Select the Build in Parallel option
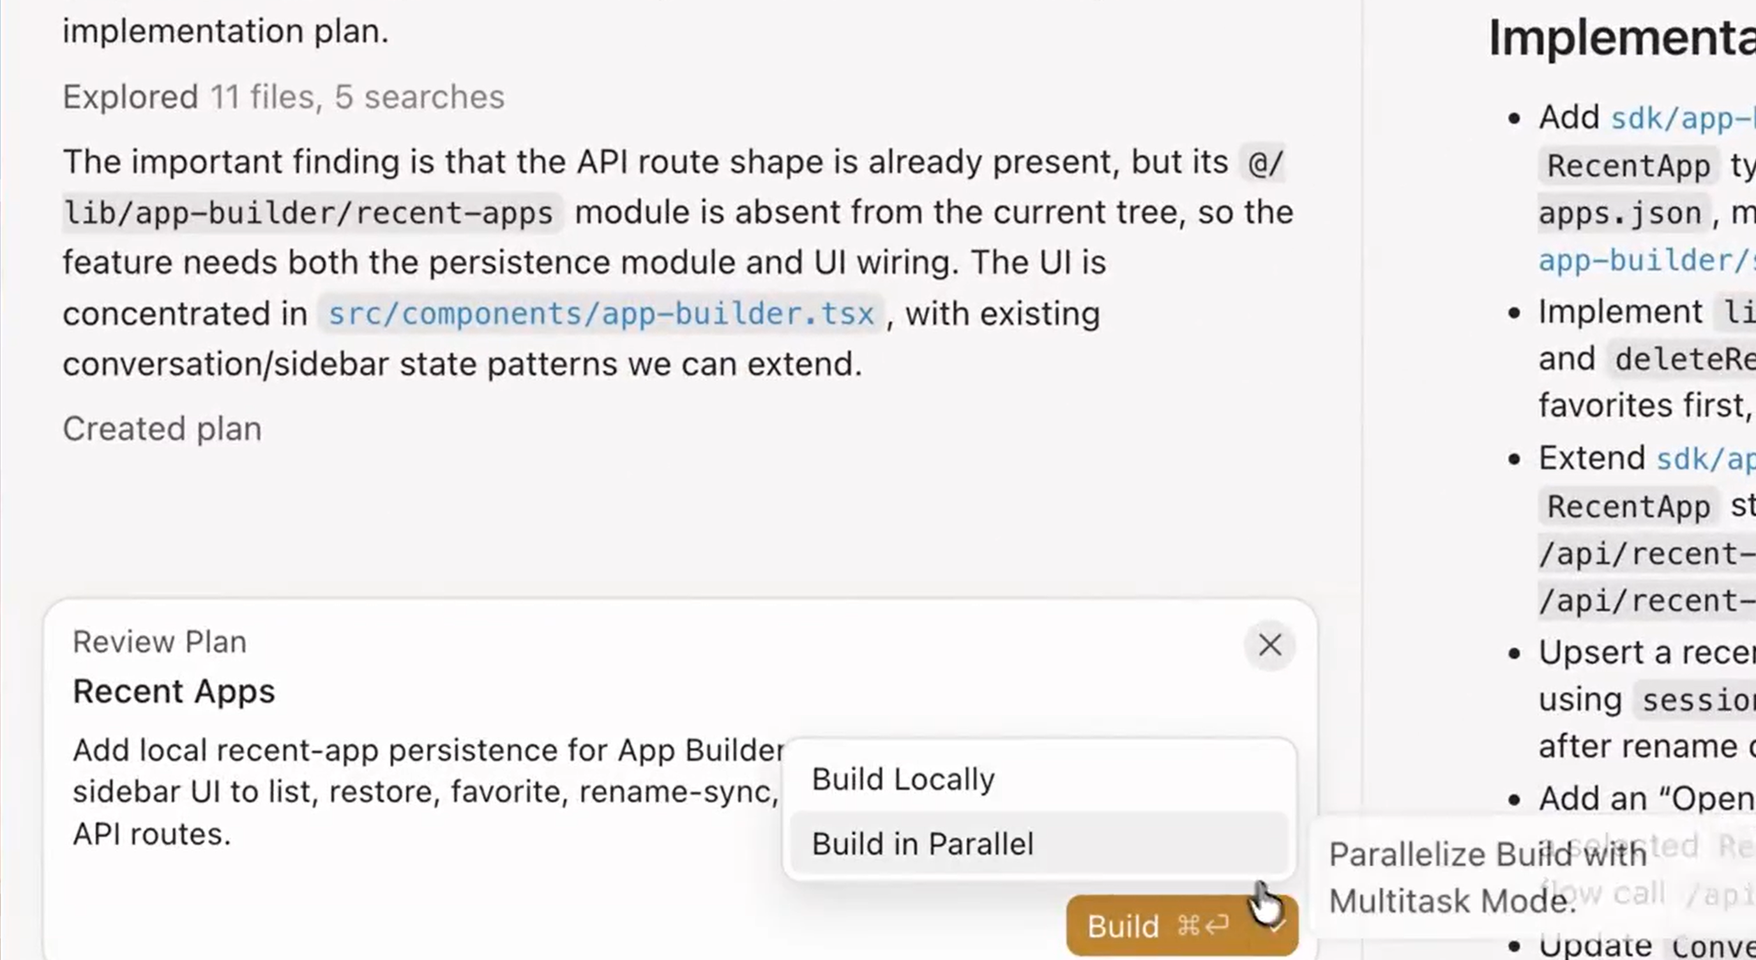This screenshot has width=1756, height=960. pos(1039,843)
